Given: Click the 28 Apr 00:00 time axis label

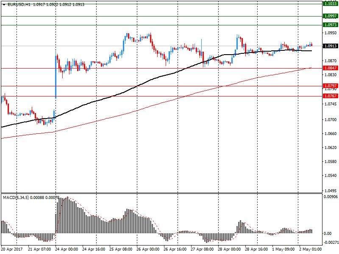Looking at the screenshot, I should click(x=229, y=249).
